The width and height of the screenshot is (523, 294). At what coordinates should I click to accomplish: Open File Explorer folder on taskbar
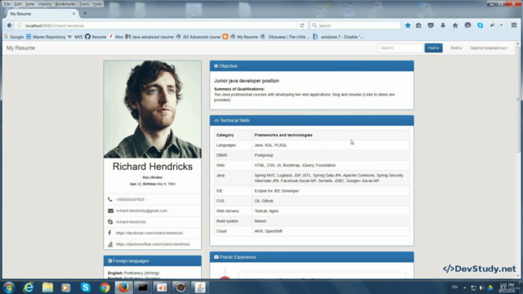click(x=47, y=287)
